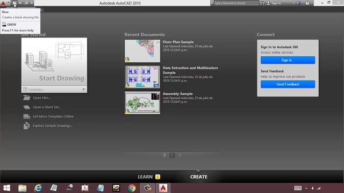The width and height of the screenshot is (344, 193).
Task: Click Explore Sample Drawings link
Action: click(53, 126)
